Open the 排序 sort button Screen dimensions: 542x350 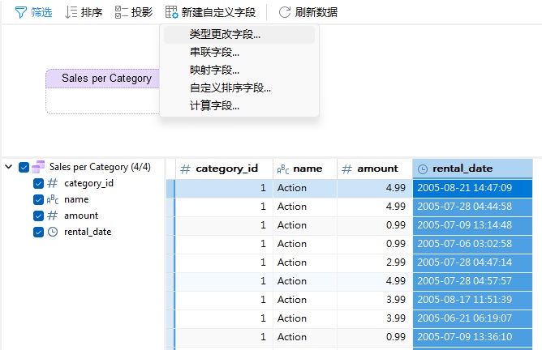pyautogui.click(x=84, y=13)
